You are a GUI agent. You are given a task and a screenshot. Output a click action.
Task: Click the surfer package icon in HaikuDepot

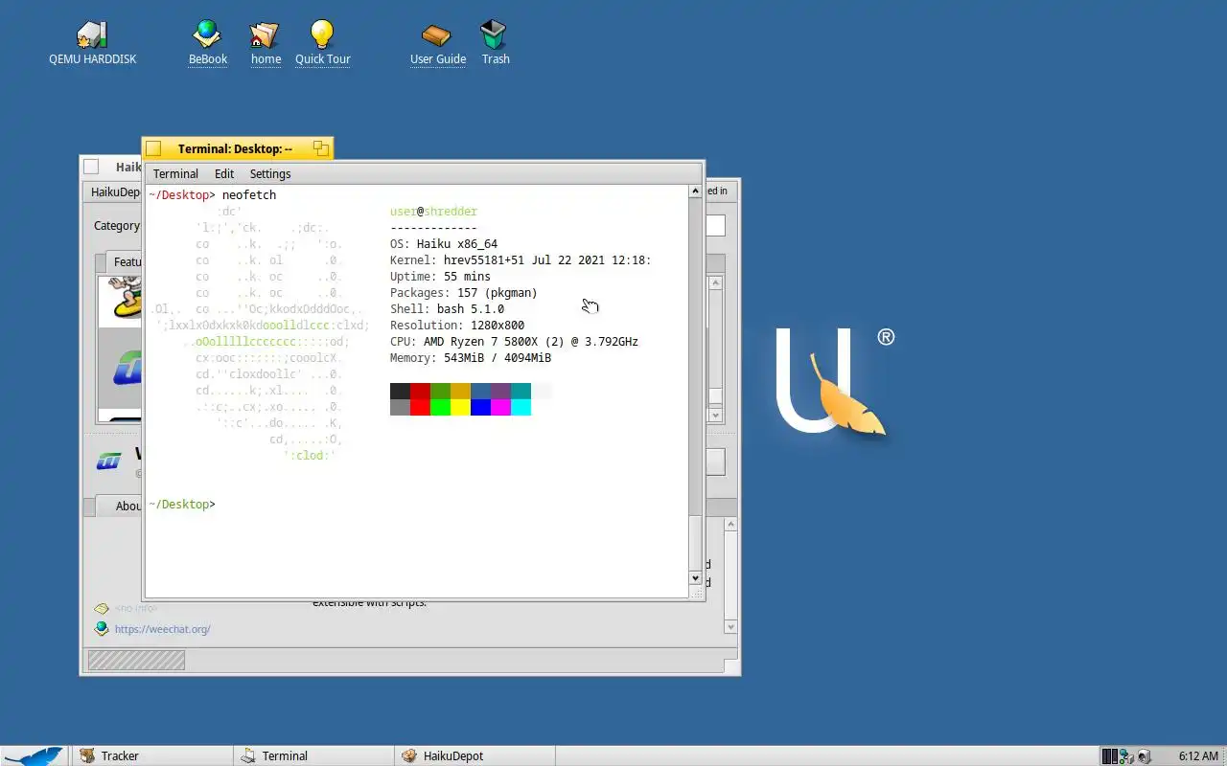pos(125,297)
